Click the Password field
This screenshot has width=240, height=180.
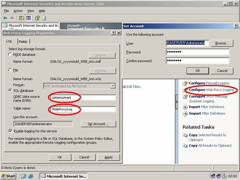pos(198,52)
